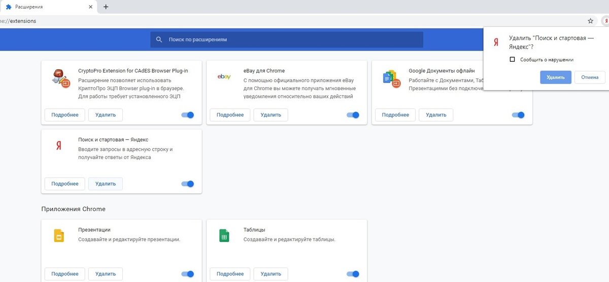Click Поиск и стартовая — Яндекс card title
This screenshot has width=609, height=282.
coord(113,140)
